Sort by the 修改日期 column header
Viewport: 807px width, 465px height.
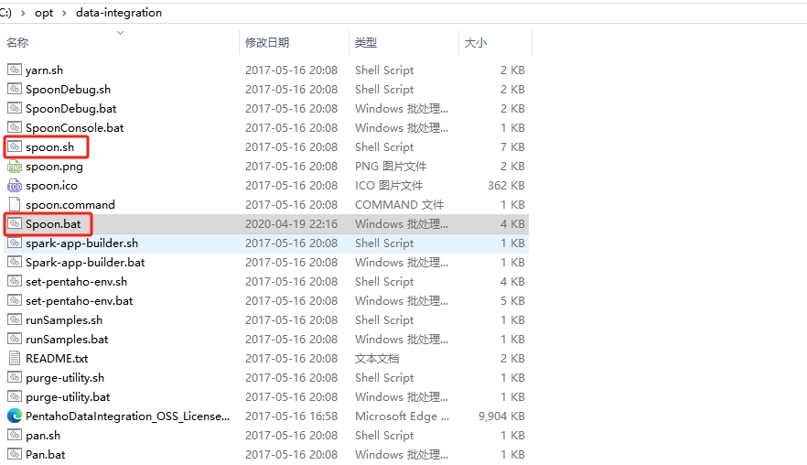(x=267, y=43)
